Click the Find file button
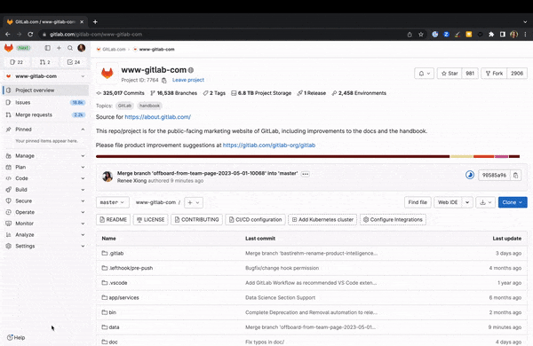The width and height of the screenshot is (533, 346). click(418, 202)
